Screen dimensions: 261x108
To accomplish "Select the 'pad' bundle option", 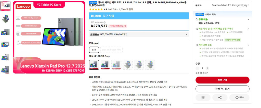I will click(x=94, y=50).
